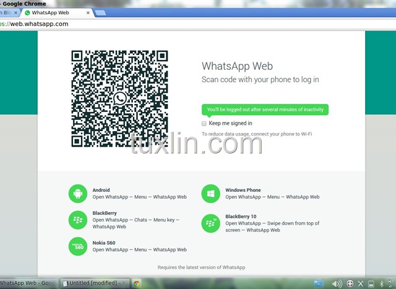Click the 'Windows Phone' platform label
This screenshot has height=289, width=396.
243,190
